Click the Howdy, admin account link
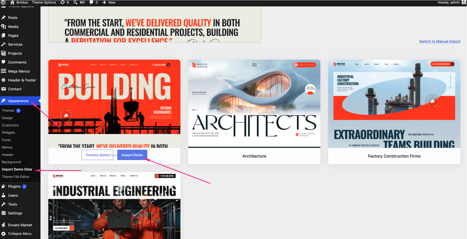Image resolution: width=467 pixels, height=239 pixels. (449, 2)
